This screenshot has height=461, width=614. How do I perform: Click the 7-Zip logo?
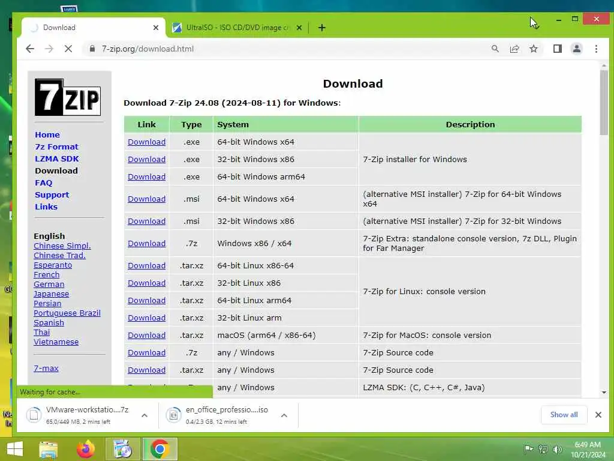click(68, 97)
